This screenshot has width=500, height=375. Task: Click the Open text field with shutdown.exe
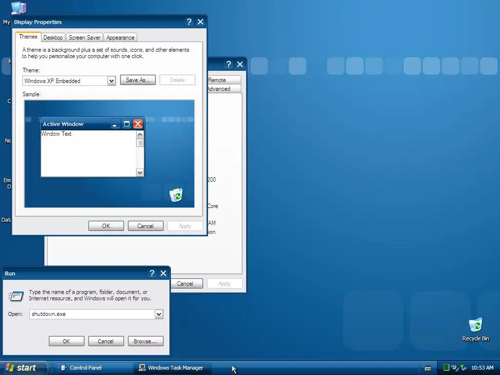92,314
